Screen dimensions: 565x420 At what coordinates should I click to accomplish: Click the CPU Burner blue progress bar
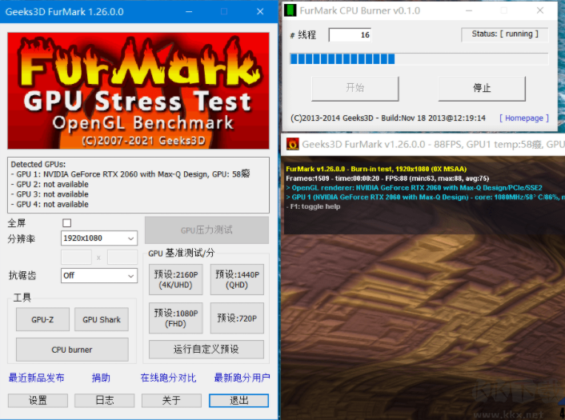tap(419, 58)
